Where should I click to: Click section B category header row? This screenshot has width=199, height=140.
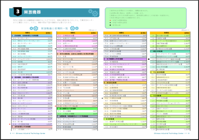click(x=32, y=77)
